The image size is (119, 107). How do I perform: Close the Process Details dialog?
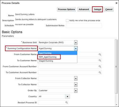click(116, 3)
